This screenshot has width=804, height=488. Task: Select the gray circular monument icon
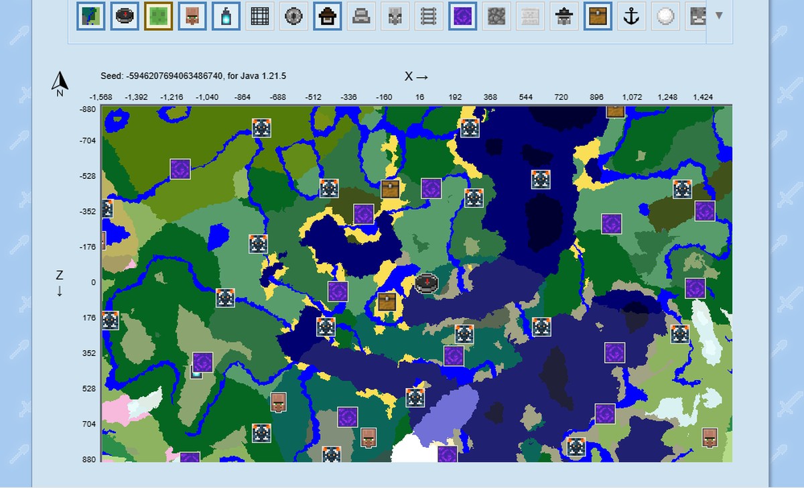293,17
